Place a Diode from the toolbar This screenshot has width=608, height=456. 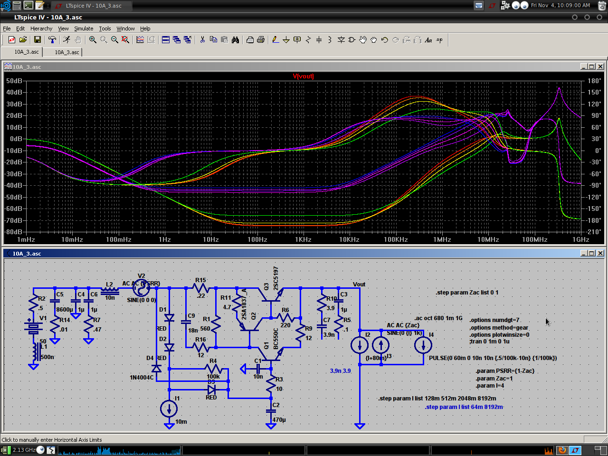pyautogui.click(x=341, y=40)
